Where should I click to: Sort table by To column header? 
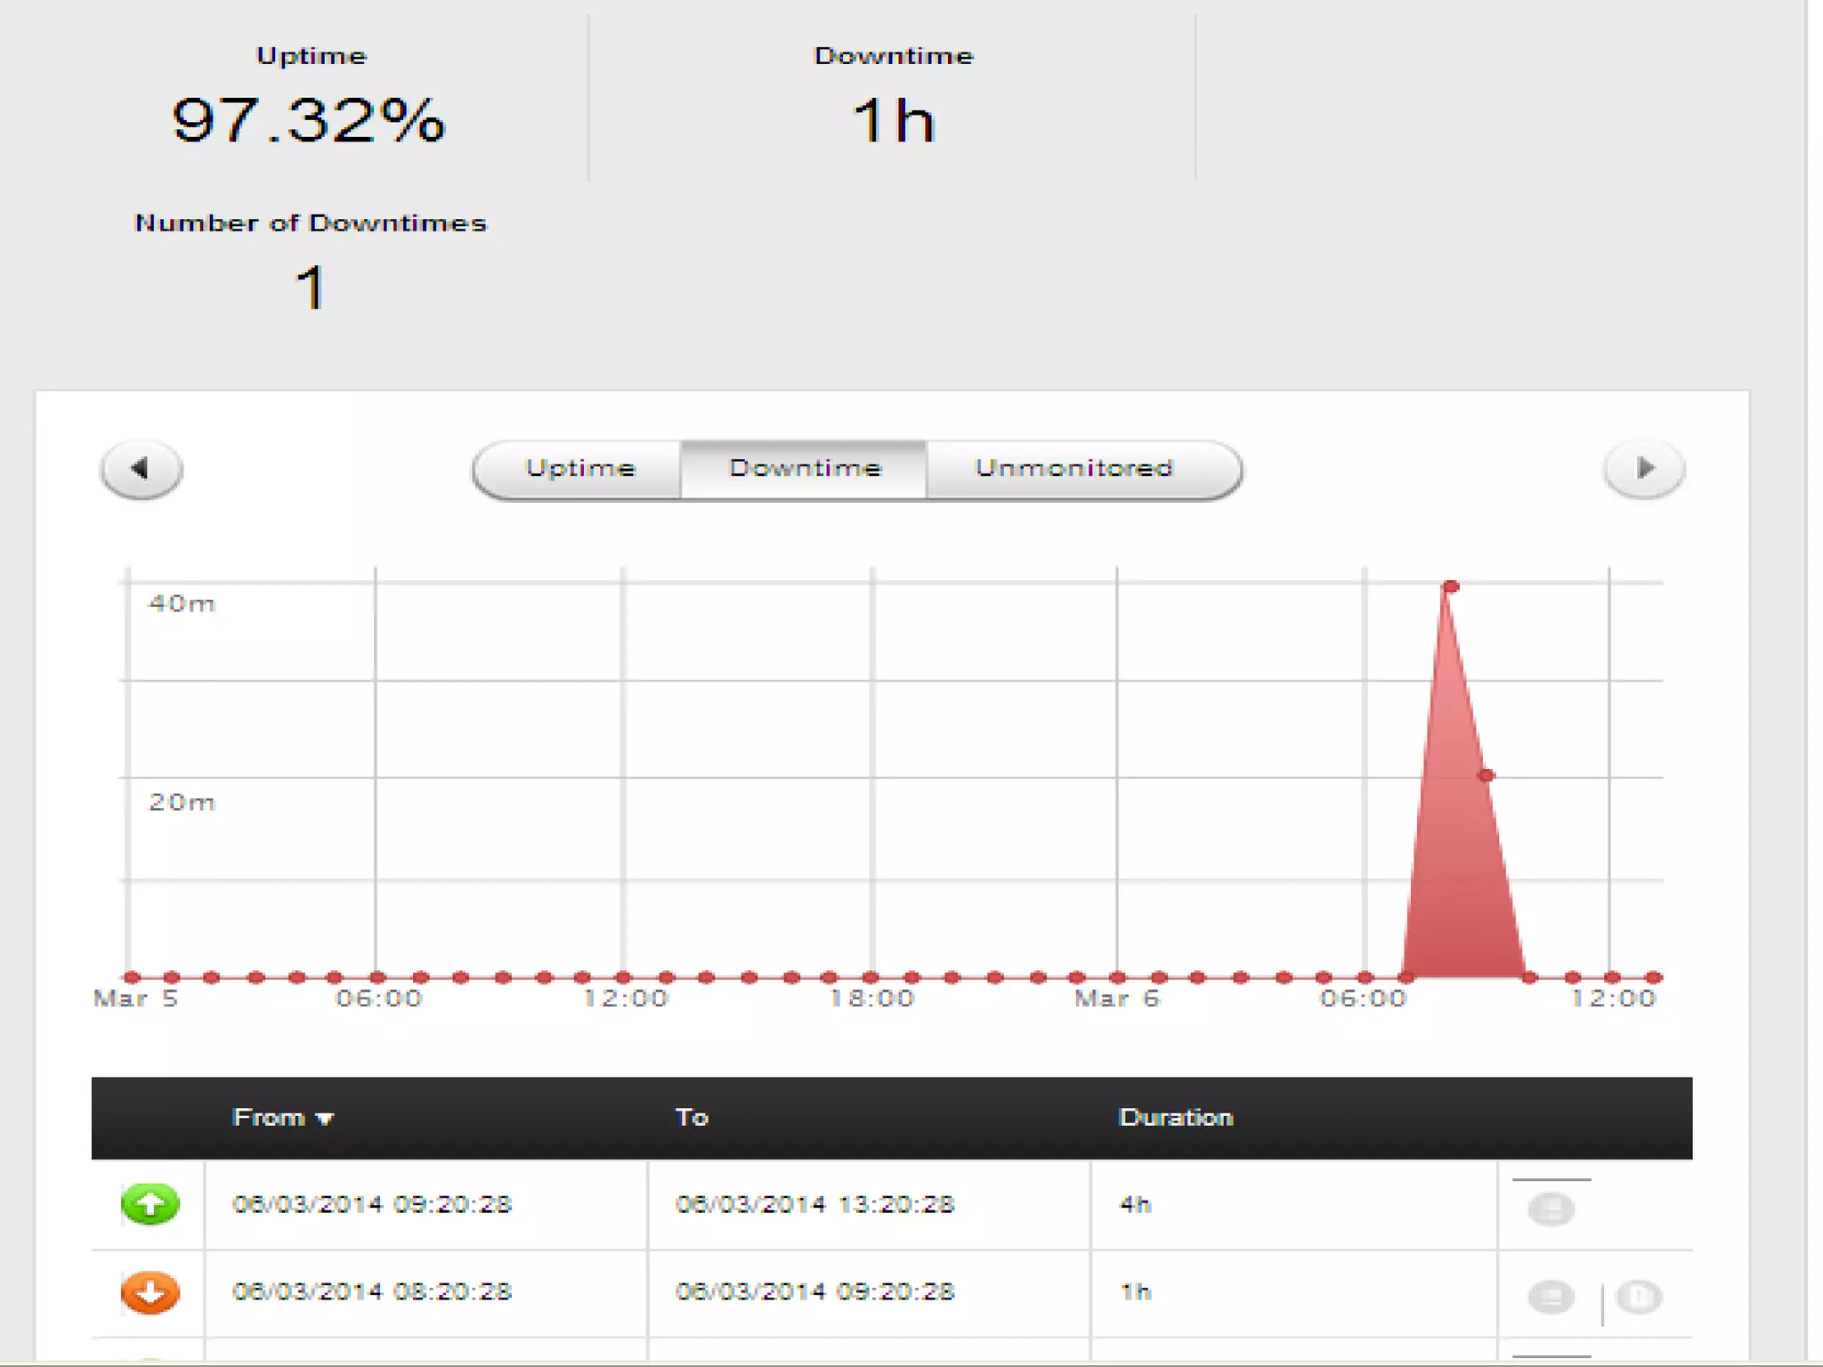click(692, 1118)
